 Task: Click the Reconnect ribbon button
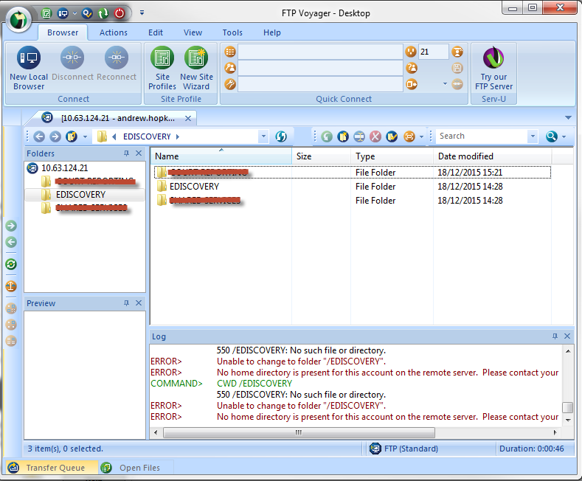pos(116,63)
